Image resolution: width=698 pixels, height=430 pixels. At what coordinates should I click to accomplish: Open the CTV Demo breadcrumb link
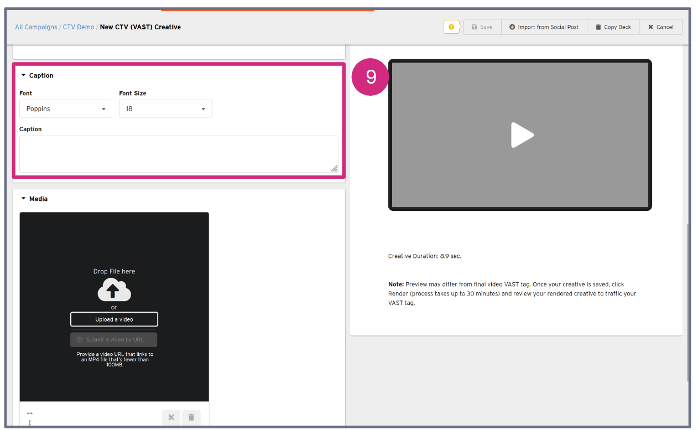[78, 27]
